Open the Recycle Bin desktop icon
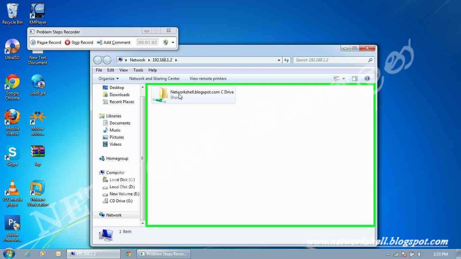Screen dimensions: 461x259 (x=12, y=14)
